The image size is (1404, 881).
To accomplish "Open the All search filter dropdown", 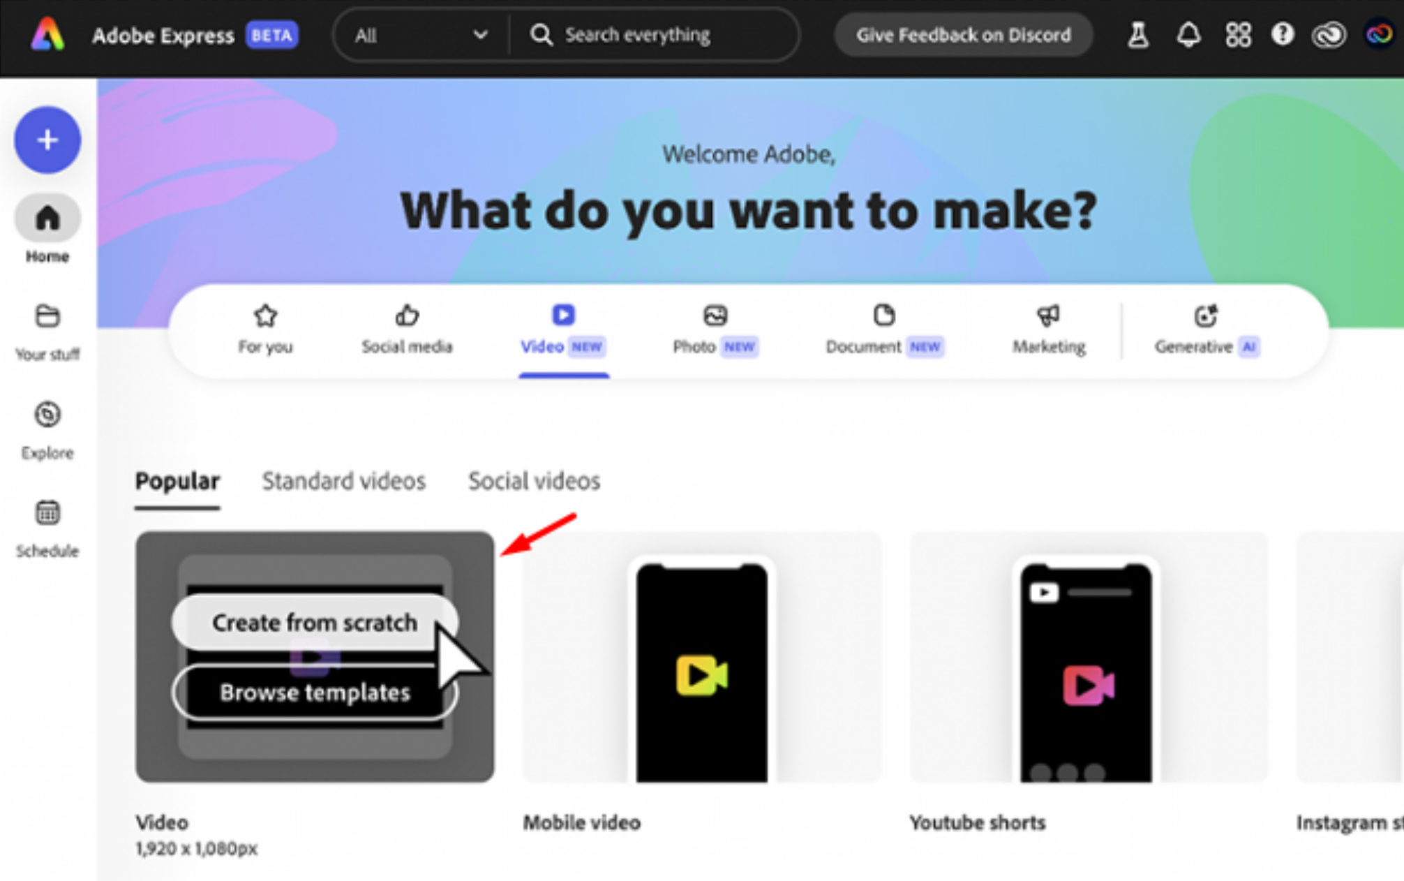I will 419,35.
